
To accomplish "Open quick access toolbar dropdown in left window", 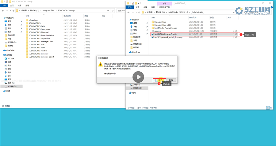I will point(13,2).
